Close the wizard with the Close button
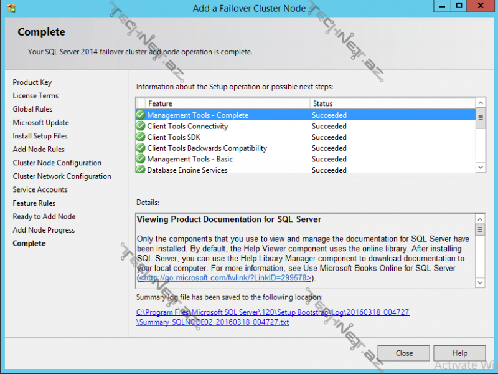Viewport: 498px width, 374px height. click(403, 353)
